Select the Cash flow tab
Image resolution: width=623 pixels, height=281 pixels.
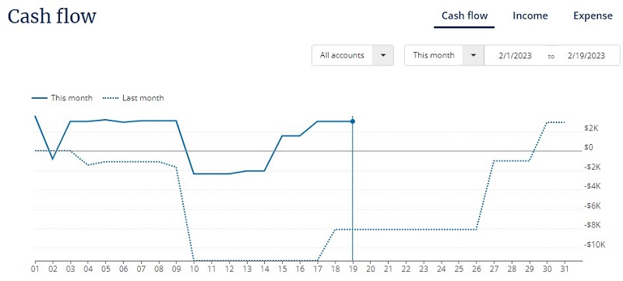pyautogui.click(x=464, y=16)
